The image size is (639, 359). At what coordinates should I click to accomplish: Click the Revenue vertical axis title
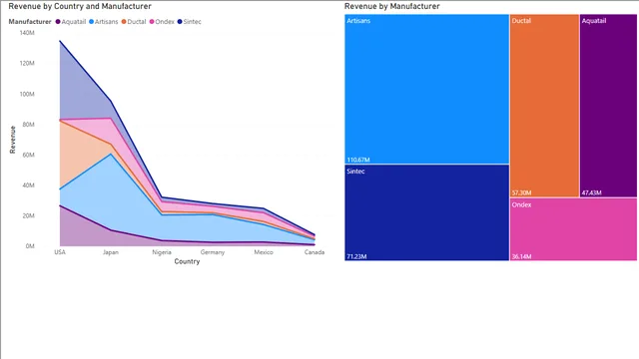(13, 140)
